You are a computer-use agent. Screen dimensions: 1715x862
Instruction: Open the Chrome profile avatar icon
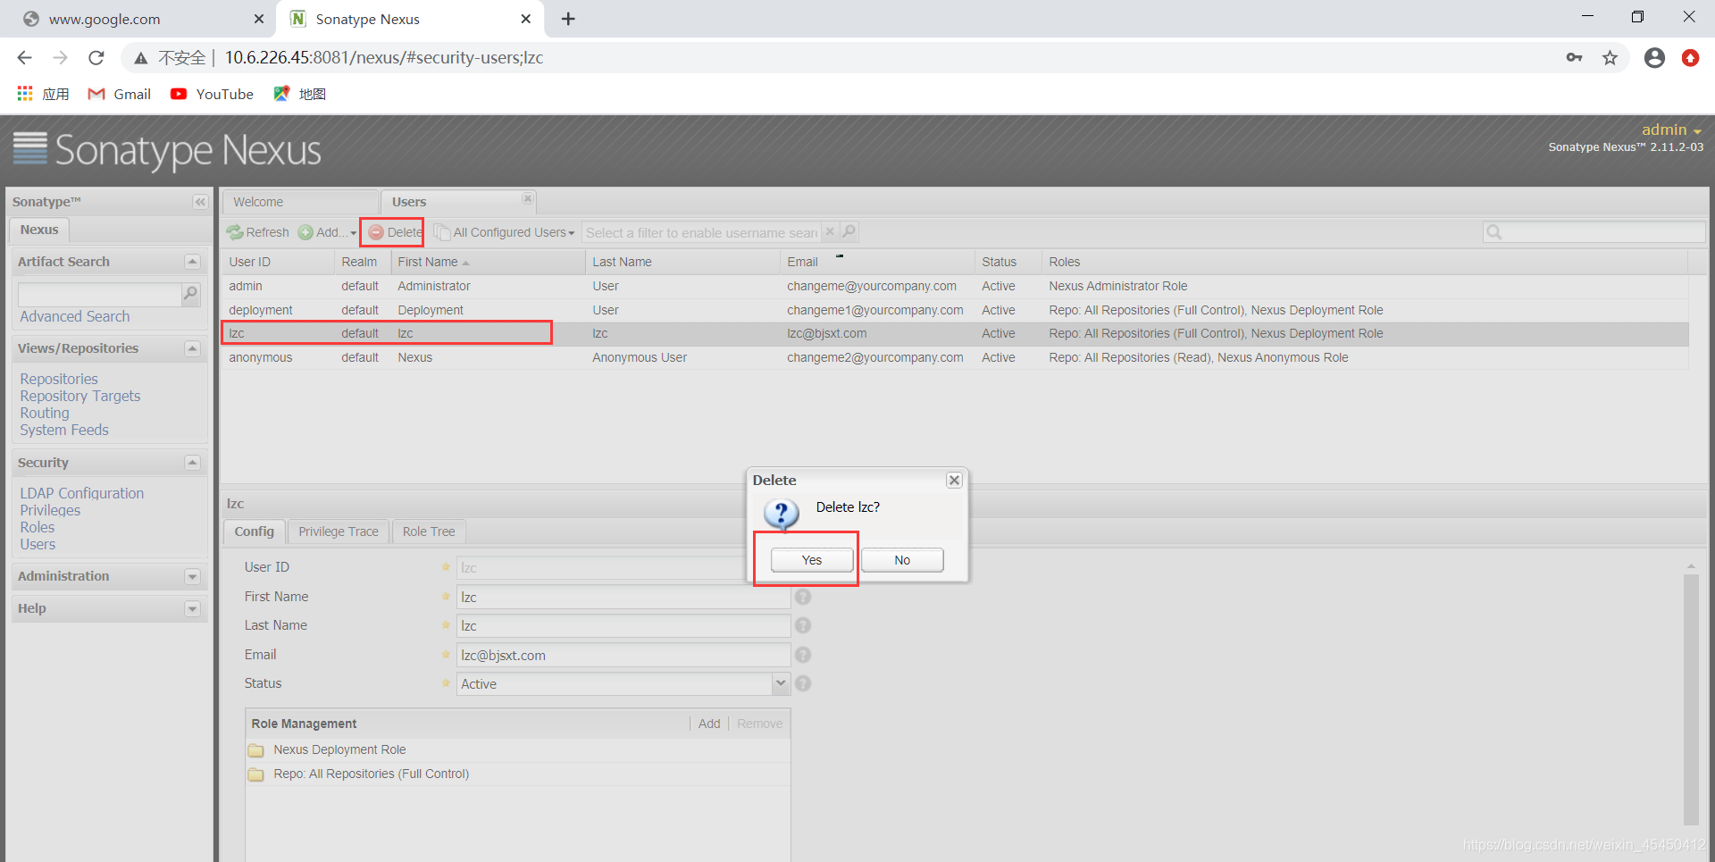click(x=1654, y=58)
